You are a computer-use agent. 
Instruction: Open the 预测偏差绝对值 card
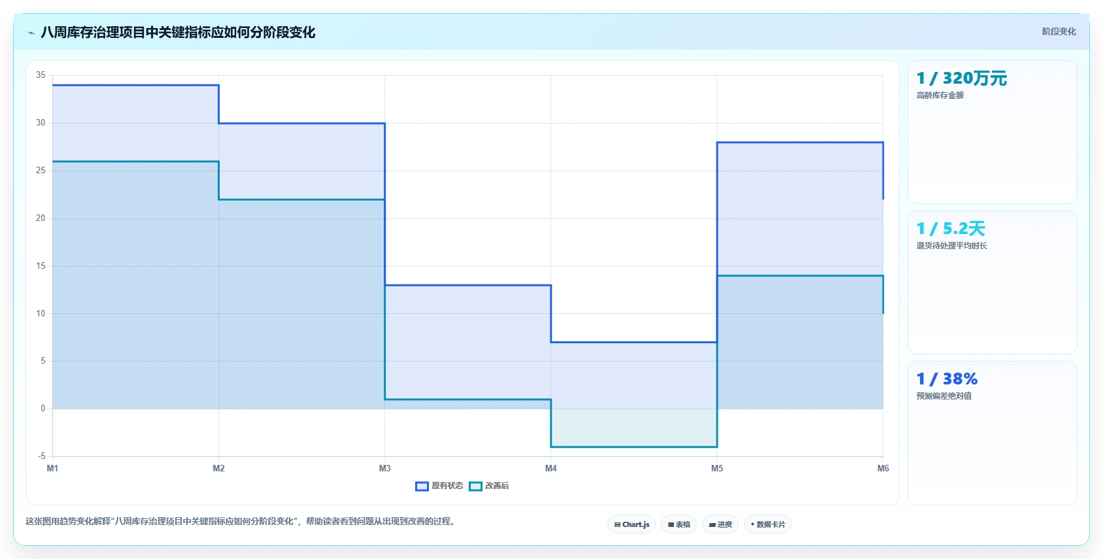[992, 433]
